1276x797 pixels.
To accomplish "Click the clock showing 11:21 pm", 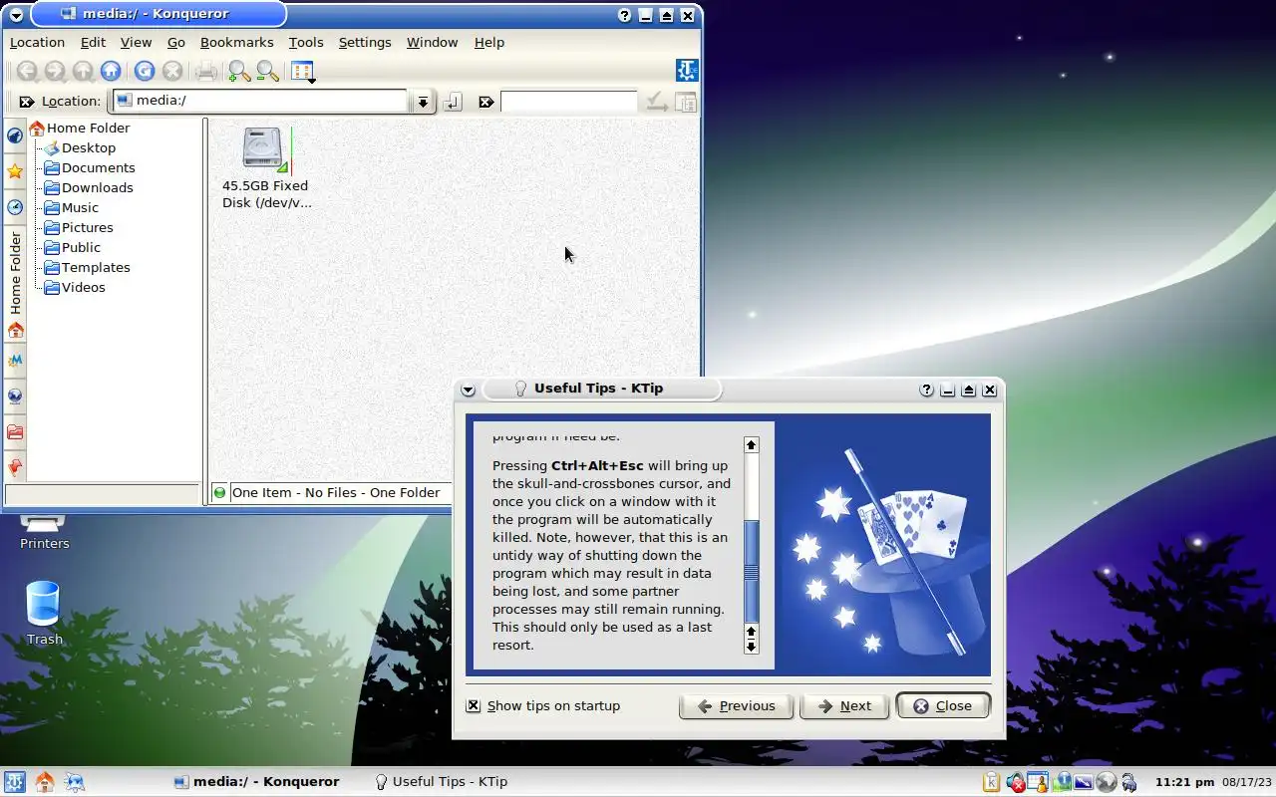I will click(1184, 782).
